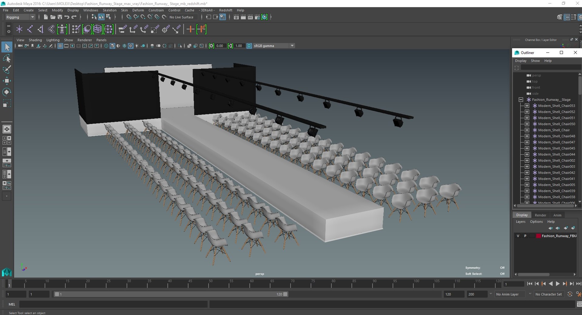Image resolution: width=582 pixels, height=315 pixels.
Task: Activate the Move tool
Action: tap(7, 80)
